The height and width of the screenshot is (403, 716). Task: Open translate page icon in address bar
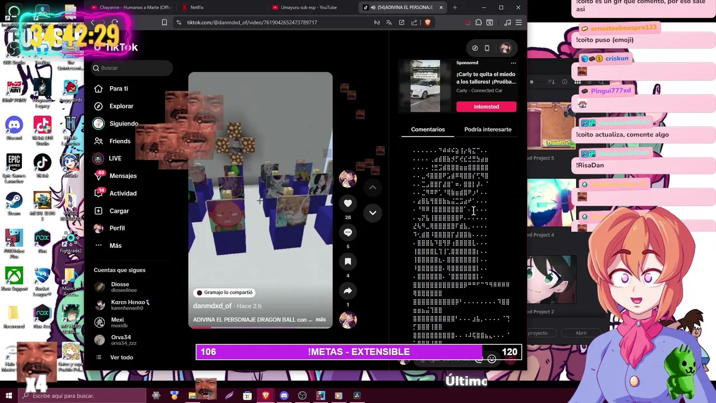[389, 22]
